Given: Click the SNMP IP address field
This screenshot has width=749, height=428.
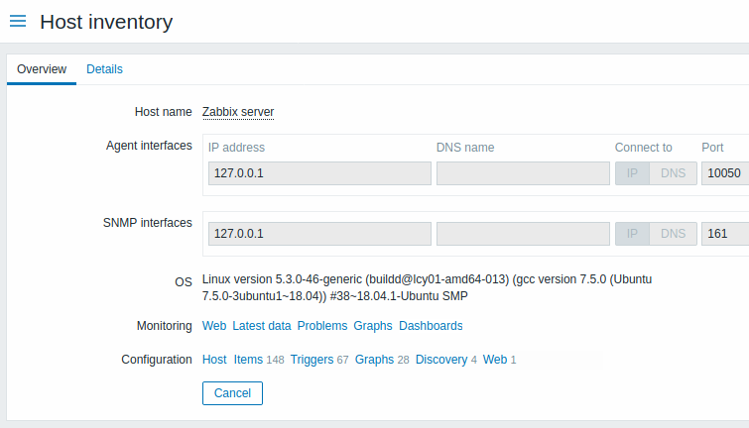Looking at the screenshot, I should coord(319,234).
